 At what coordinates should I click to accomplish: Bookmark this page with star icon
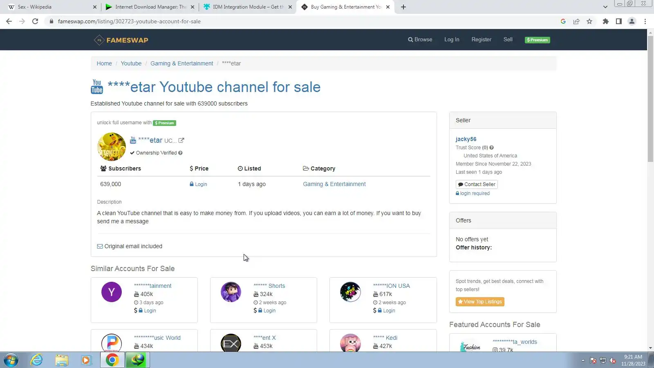589,21
